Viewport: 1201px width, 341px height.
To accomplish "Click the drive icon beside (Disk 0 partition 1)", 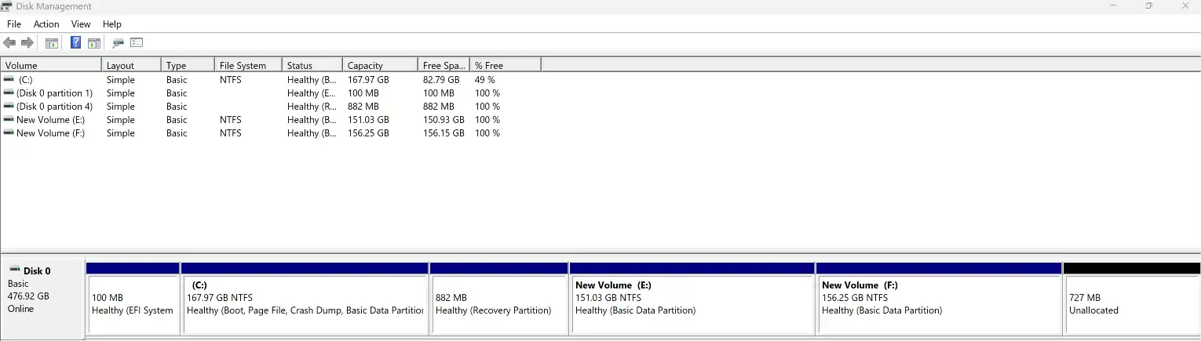I will point(9,93).
